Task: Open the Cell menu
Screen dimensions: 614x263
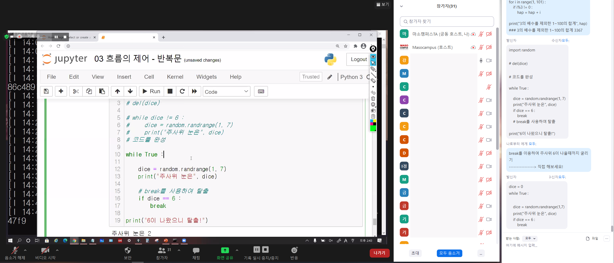Action: click(x=149, y=77)
